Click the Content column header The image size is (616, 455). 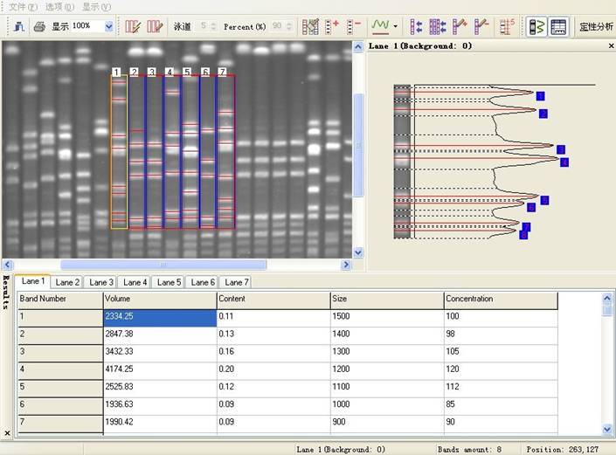[x=273, y=300]
